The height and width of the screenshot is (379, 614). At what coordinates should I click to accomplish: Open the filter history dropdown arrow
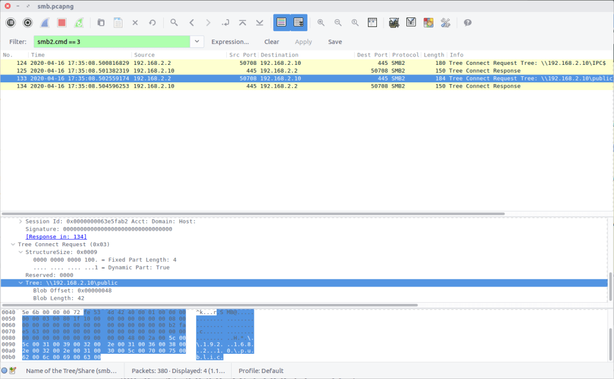(x=197, y=41)
